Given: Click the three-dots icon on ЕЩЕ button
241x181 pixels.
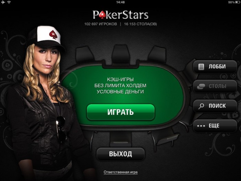Looking at the screenshot, I should point(201,126).
